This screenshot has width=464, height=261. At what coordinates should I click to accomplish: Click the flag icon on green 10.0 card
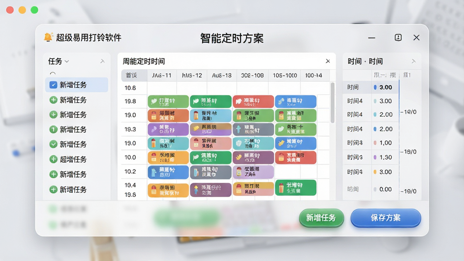click(x=196, y=157)
